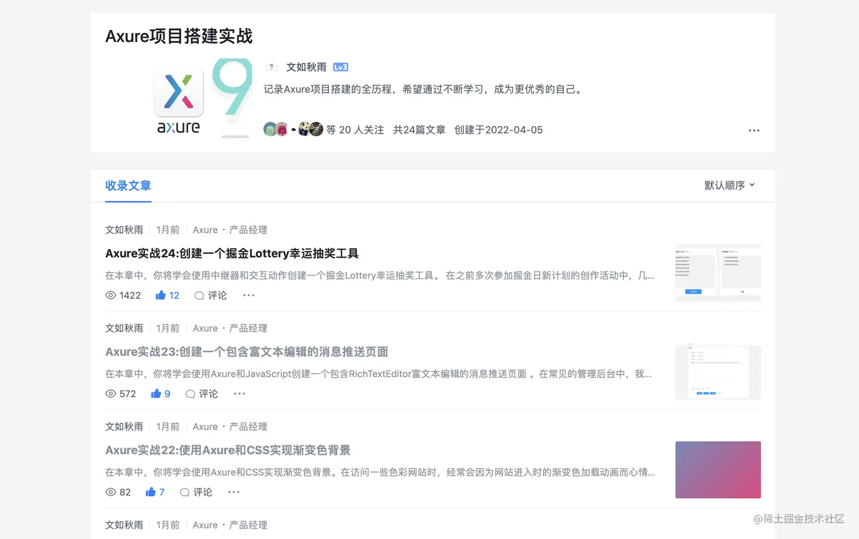859x539 pixels.
Task: Click 产品经理 tag on Axure实战24 row
Action: (248, 230)
